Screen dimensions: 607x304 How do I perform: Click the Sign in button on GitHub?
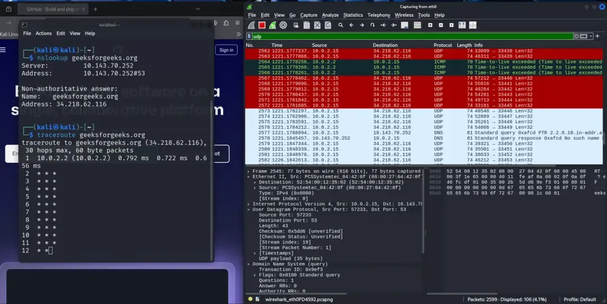tap(226, 50)
